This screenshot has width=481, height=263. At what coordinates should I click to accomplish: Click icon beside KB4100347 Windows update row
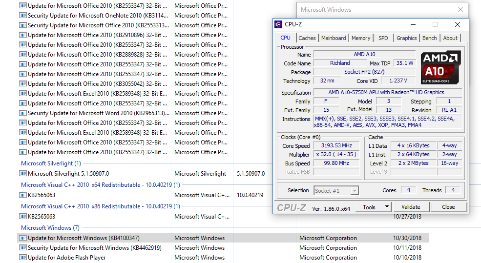pos(22,238)
